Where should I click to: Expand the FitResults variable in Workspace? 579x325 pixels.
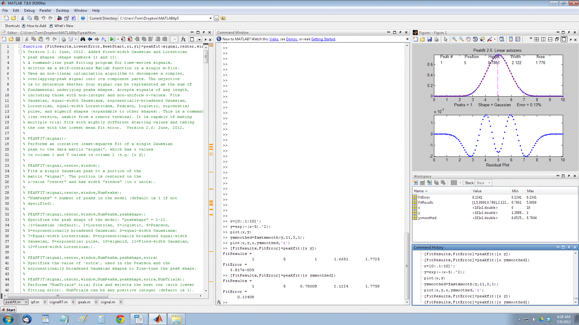coord(415,202)
